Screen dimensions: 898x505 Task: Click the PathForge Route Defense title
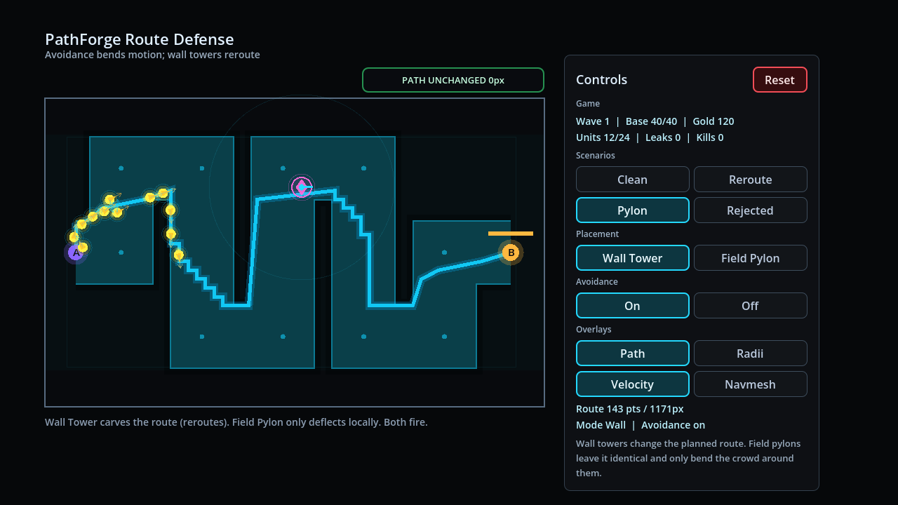coord(140,39)
